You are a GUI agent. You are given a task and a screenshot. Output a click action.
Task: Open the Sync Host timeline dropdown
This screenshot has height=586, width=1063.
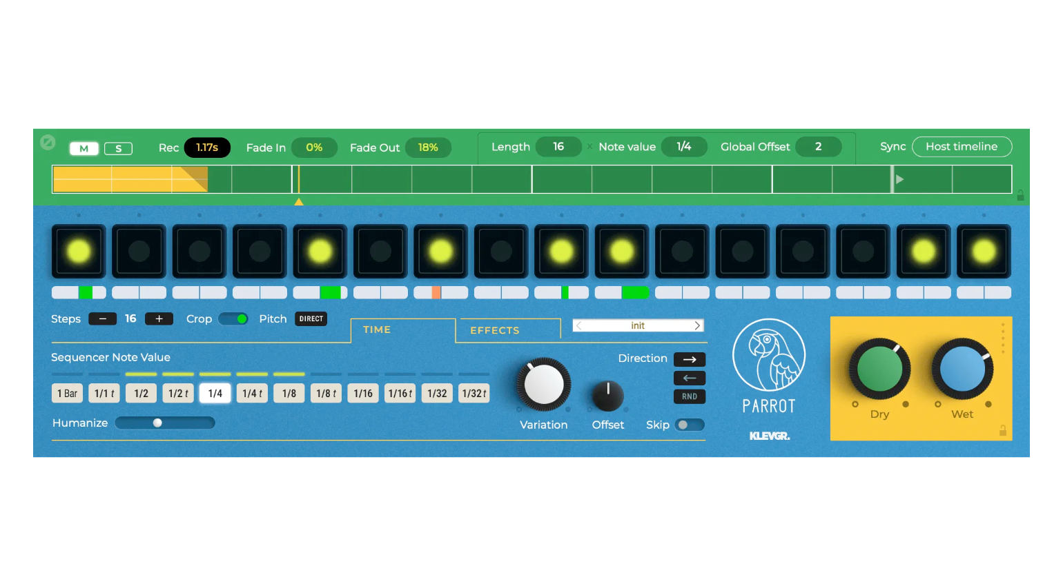tap(961, 147)
